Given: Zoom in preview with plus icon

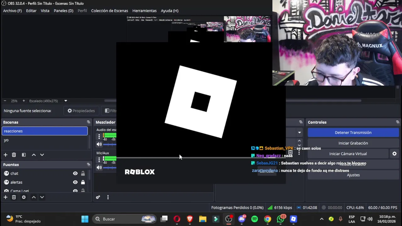Looking at the screenshot, I should pos(24,101).
